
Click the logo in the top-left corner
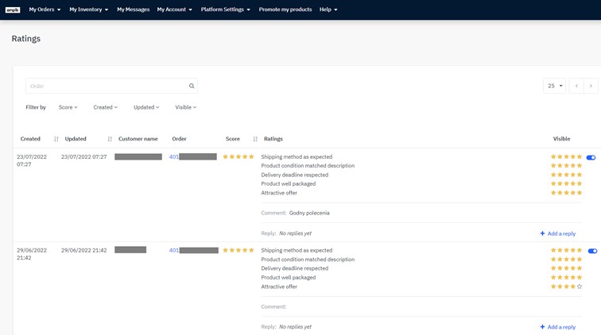[13, 10]
